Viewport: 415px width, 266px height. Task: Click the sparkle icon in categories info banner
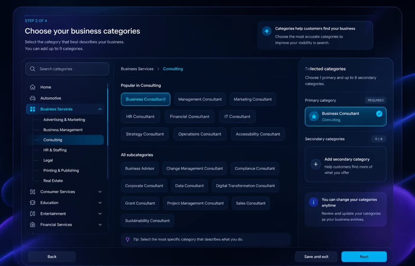coord(267,31)
